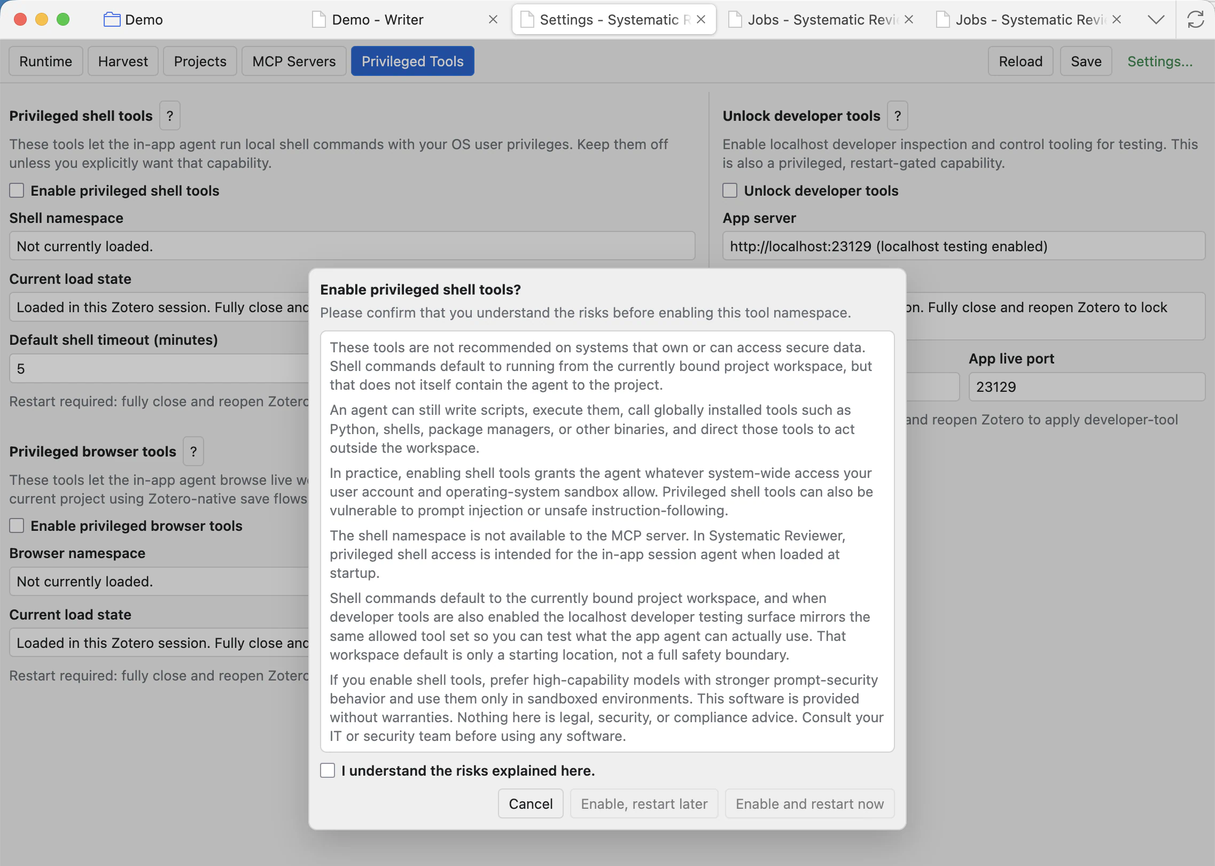This screenshot has width=1215, height=866.
Task: Open the Runtime settings tab
Action: (x=45, y=61)
